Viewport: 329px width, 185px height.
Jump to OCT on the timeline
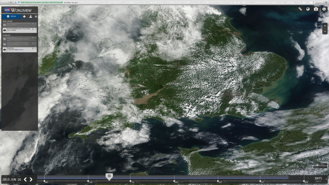[x=263, y=182]
